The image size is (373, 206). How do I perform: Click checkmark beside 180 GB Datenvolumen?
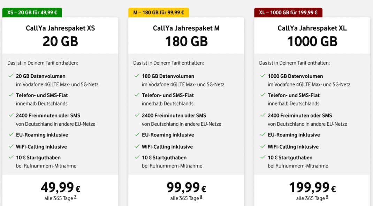137,76
